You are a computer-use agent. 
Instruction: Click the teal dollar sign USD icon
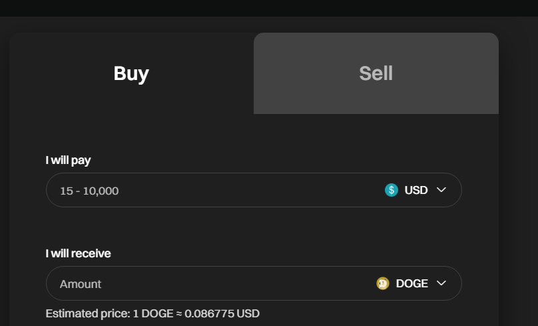[392, 190]
